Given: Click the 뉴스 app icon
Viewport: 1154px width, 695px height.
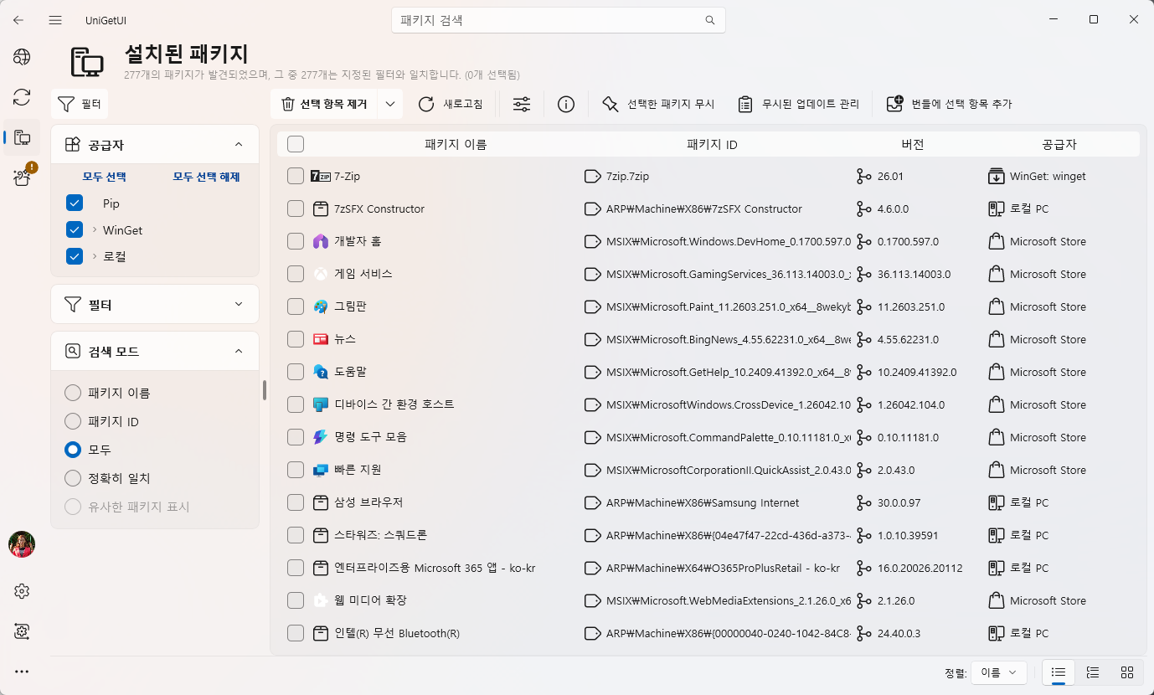Looking at the screenshot, I should tap(320, 339).
